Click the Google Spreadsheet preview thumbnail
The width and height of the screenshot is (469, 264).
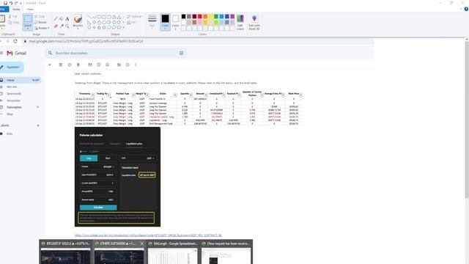pos(173,252)
